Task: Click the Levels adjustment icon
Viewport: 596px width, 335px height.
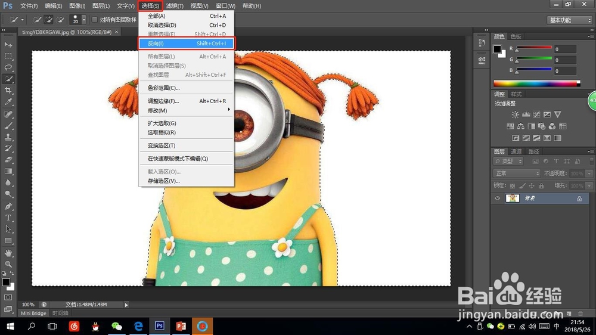Action: click(526, 114)
